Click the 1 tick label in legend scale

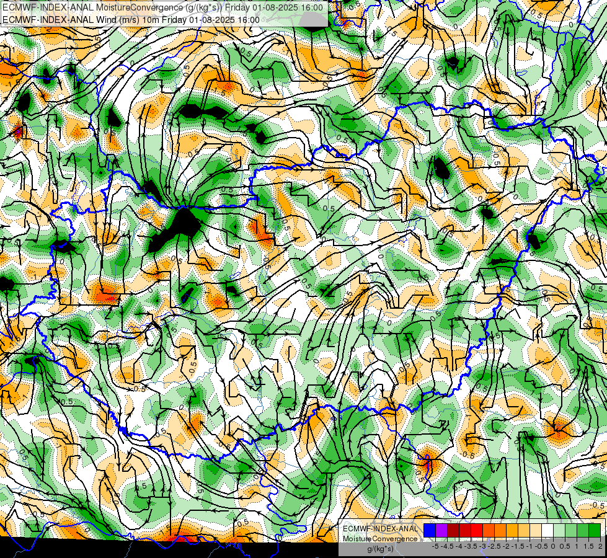577,546
